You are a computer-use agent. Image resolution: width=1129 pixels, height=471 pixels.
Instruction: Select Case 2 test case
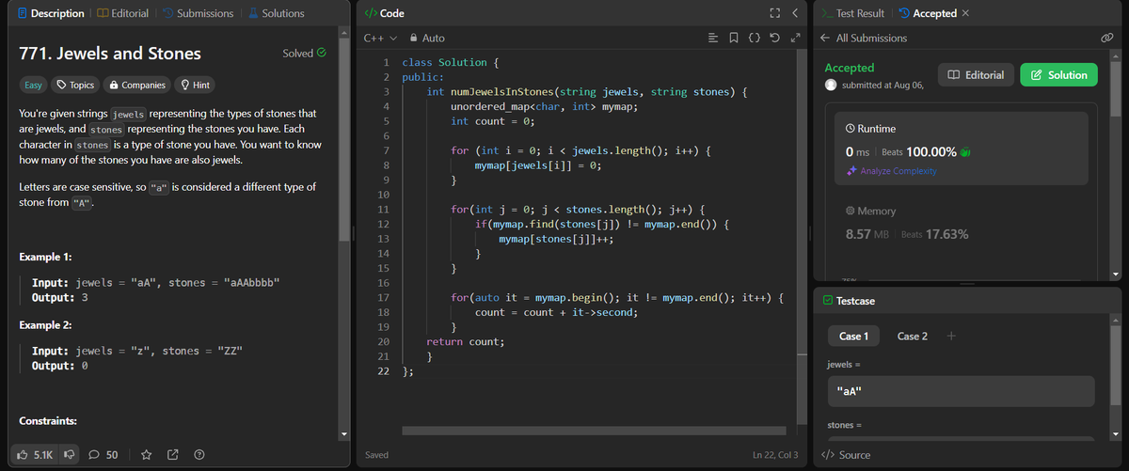pos(913,336)
